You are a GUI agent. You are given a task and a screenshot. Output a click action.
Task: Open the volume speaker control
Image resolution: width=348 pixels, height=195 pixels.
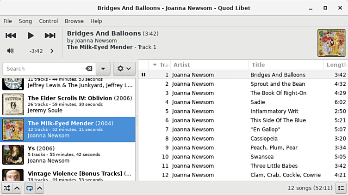10,51
